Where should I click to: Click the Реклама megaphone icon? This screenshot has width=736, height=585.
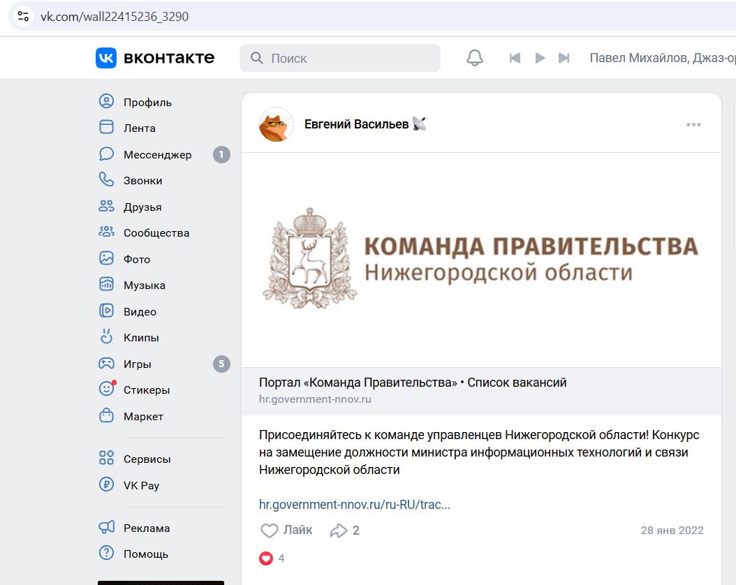[x=107, y=527]
